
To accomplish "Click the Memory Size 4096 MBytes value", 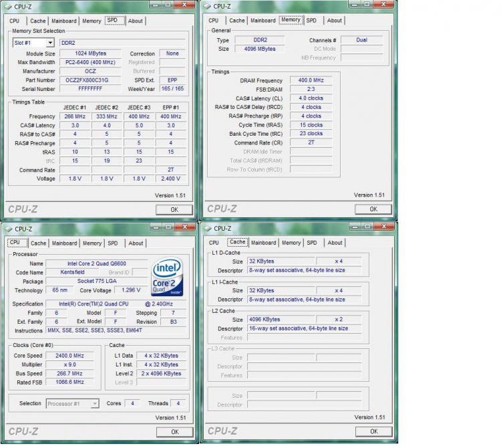I will coord(260,49).
